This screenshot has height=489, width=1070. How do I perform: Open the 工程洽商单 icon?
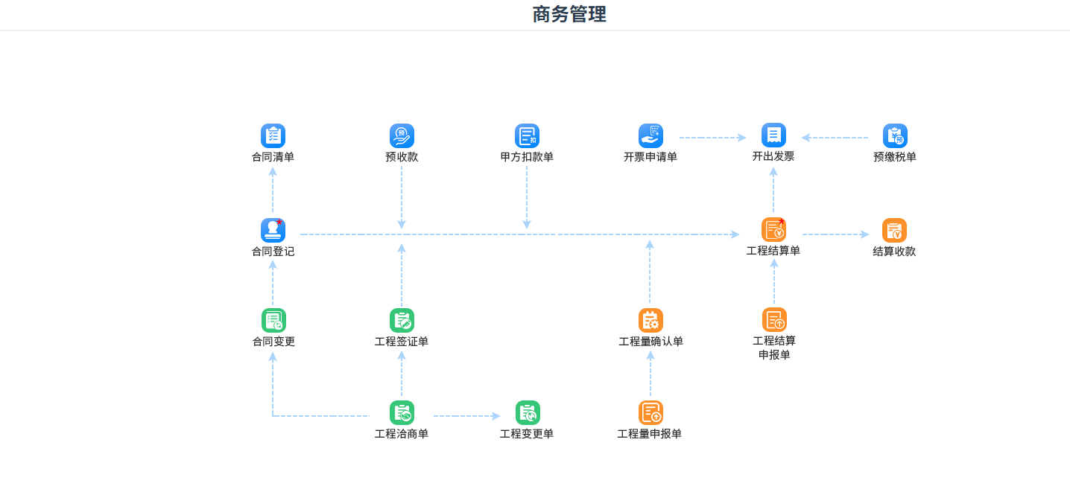(x=402, y=412)
